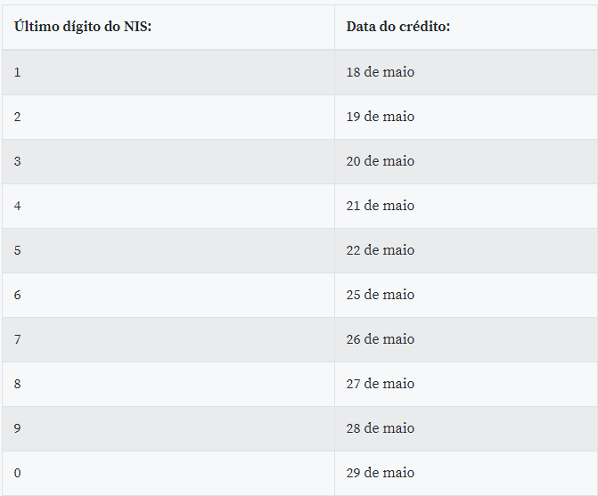Select the NIS digit 8 cell
This screenshot has width=598, height=496.
[x=18, y=384]
